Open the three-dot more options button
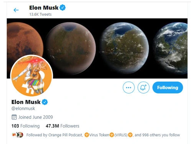 click(129, 88)
